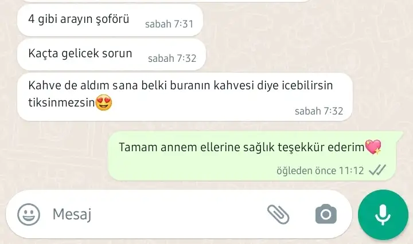Click the Mesaj text input field
Viewport: 413px width, 244px height.
pyautogui.click(x=155, y=214)
